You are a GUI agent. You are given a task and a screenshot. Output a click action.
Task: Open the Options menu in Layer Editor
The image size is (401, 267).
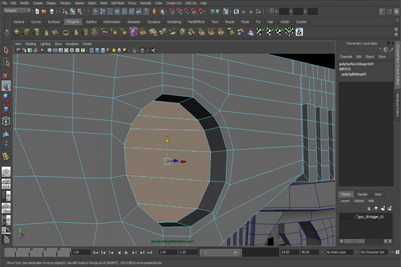[358, 201]
